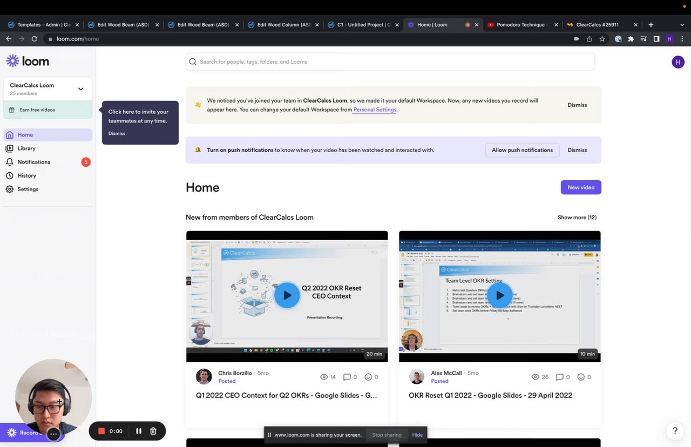Click the New video button
The width and height of the screenshot is (691, 447).
tap(581, 187)
